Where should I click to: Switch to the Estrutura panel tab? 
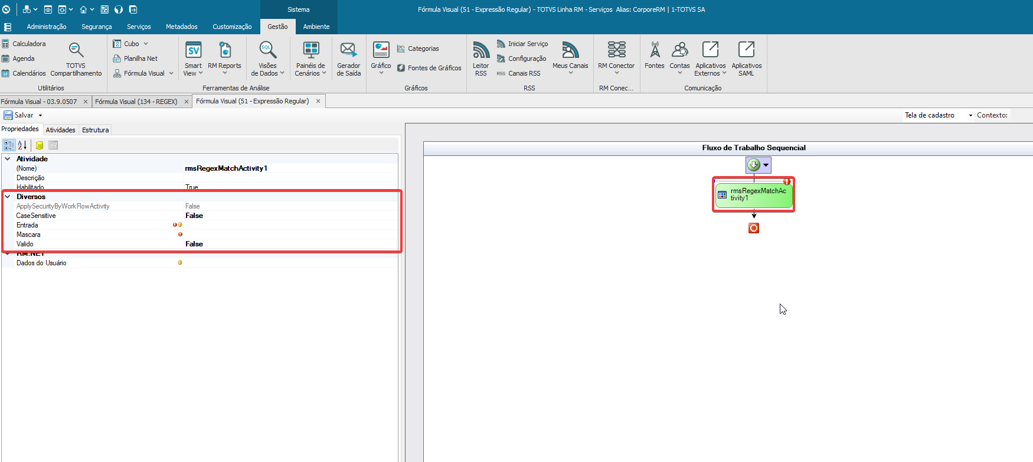96,130
